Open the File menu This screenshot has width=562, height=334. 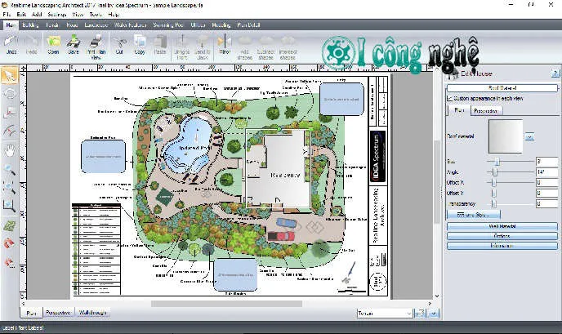(7, 15)
